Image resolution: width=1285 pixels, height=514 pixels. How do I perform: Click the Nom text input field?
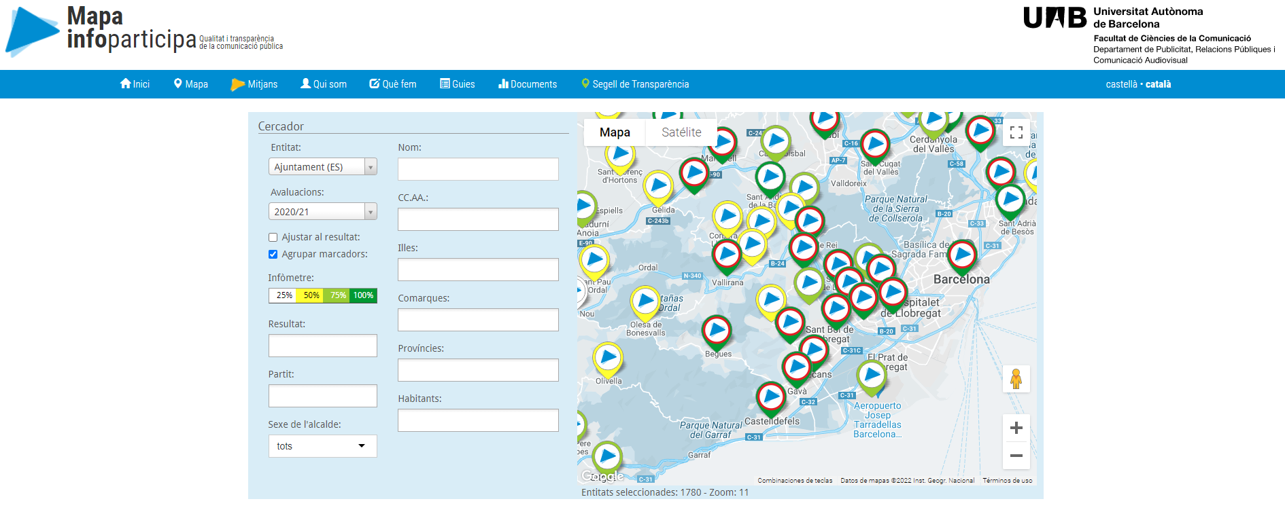click(x=478, y=169)
